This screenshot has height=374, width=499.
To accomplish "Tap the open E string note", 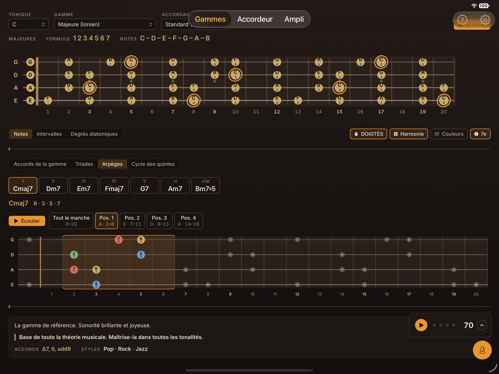I will click(x=30, y=100).
